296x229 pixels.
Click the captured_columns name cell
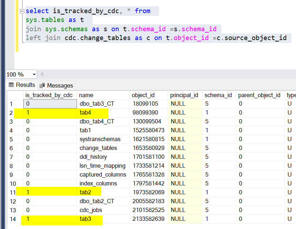(x=103, y=175)
